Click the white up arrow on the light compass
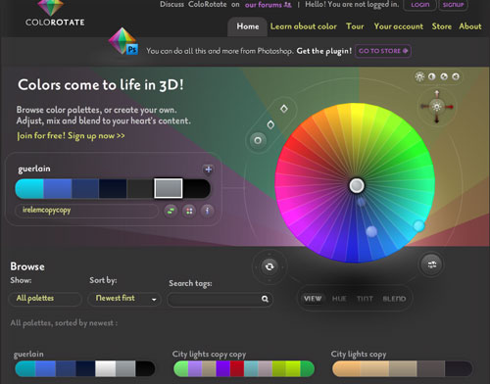Image resolution: width=490 pixels, height=384 pixels. pos(437,94)
